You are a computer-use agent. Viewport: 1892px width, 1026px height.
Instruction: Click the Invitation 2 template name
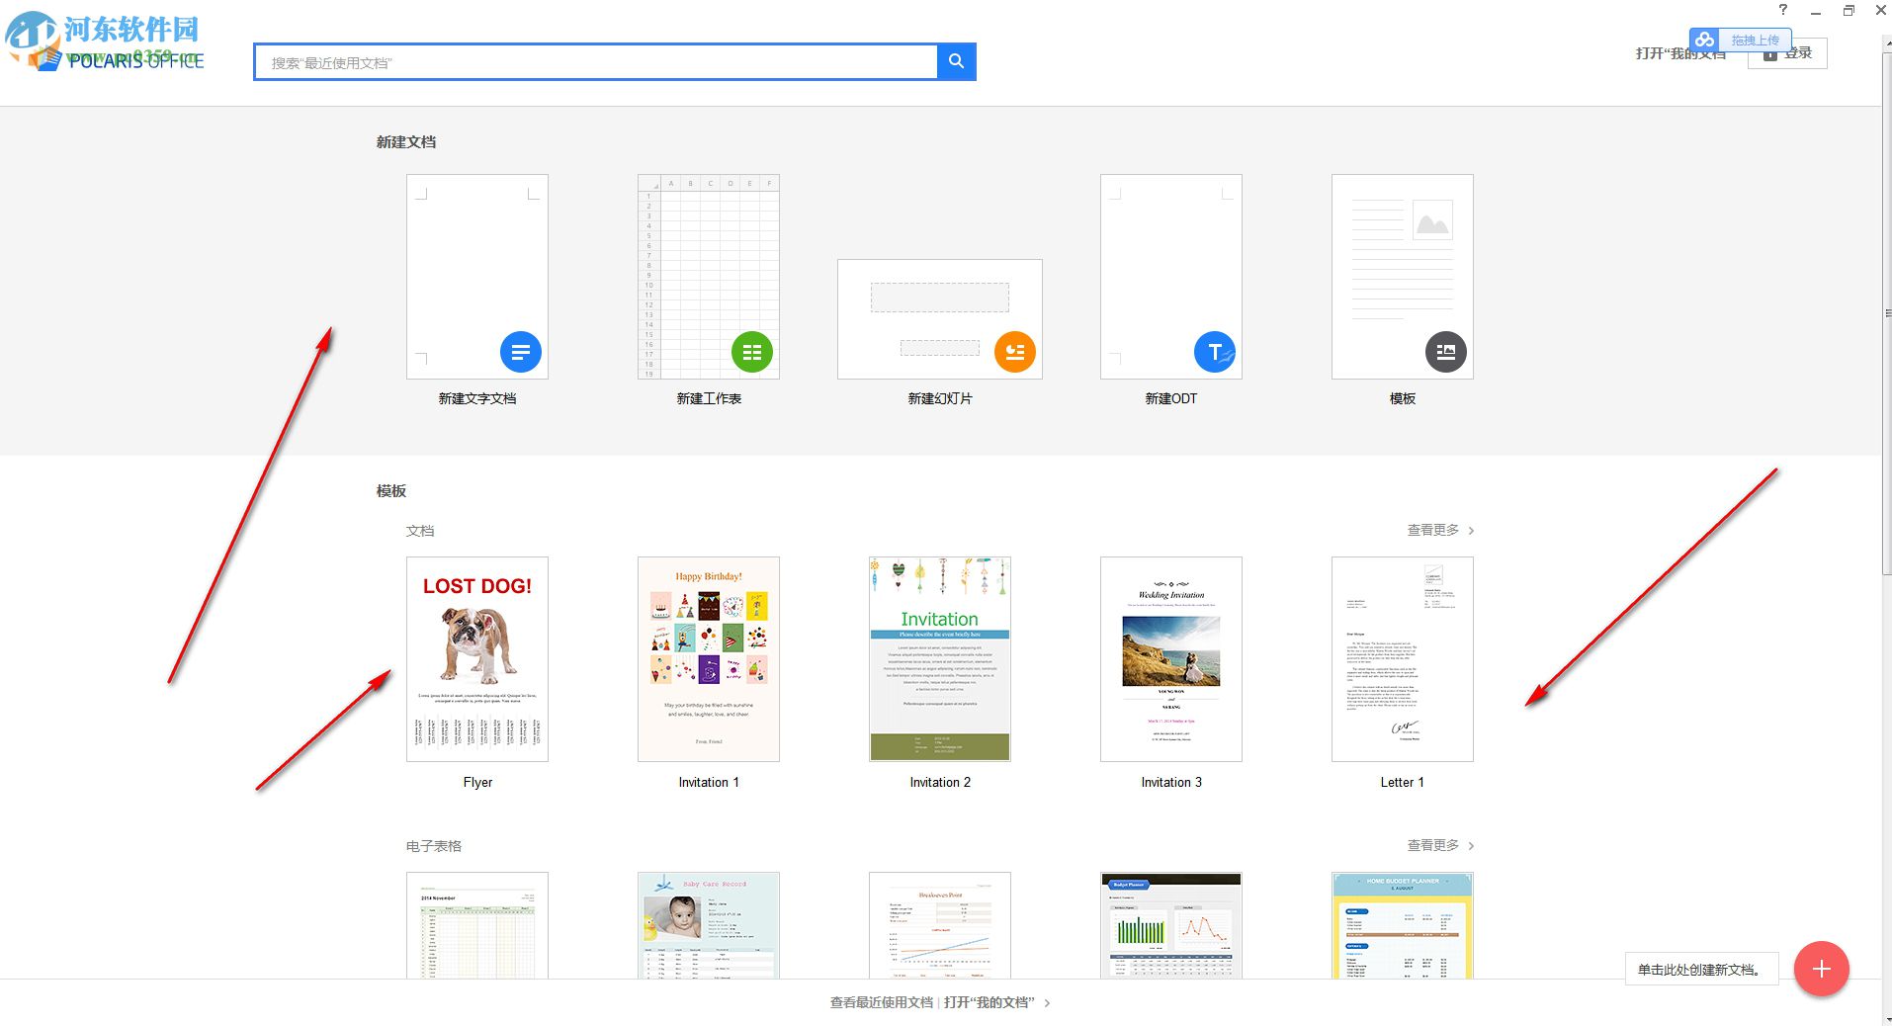pyautogui.click(x=940, y=782)
